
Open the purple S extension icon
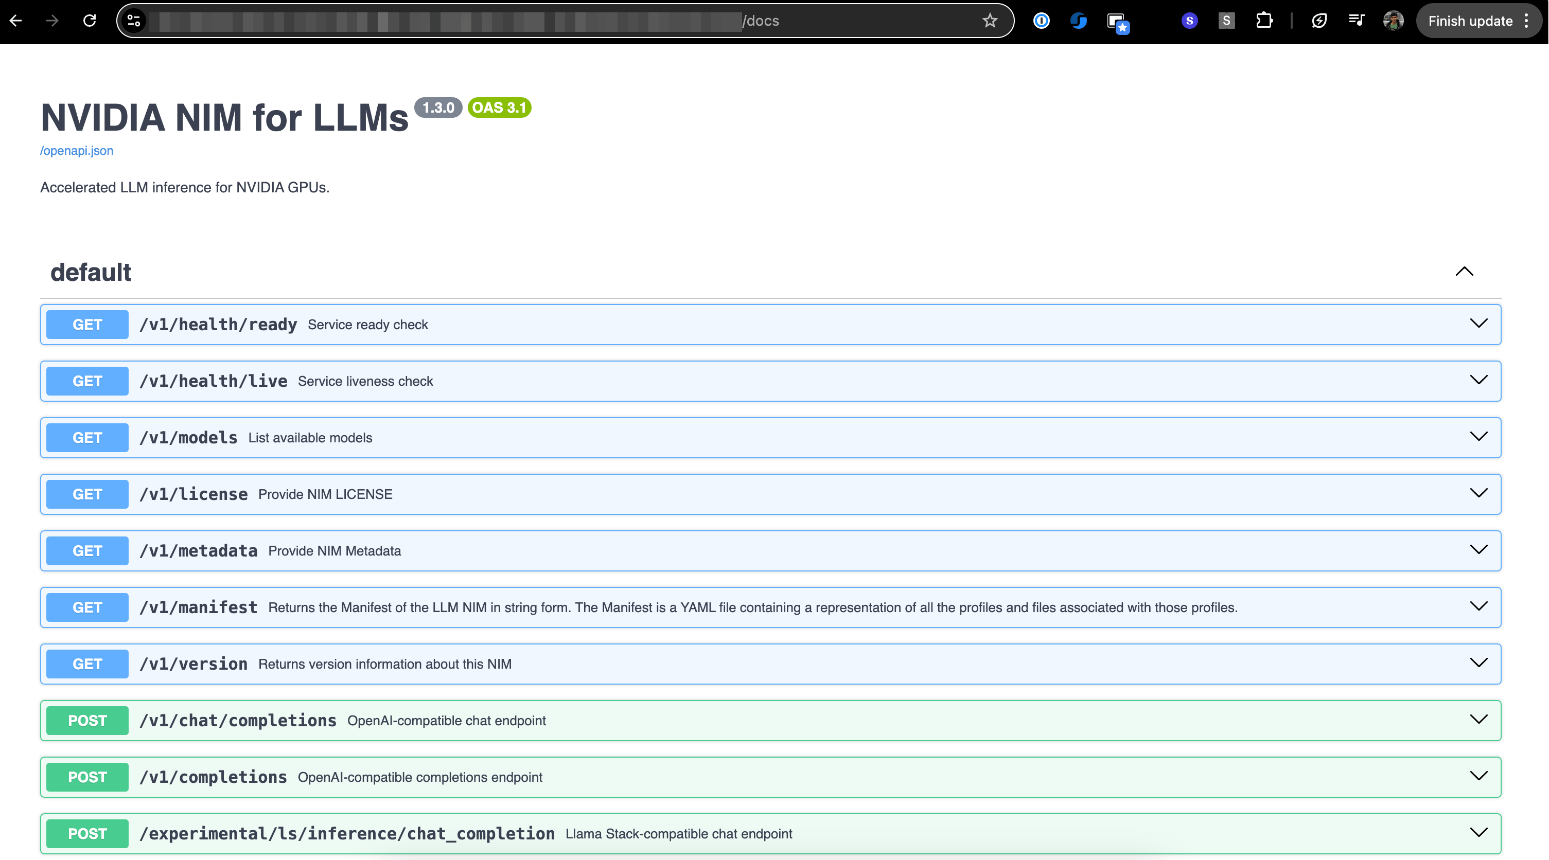[x=1189, y=21]
